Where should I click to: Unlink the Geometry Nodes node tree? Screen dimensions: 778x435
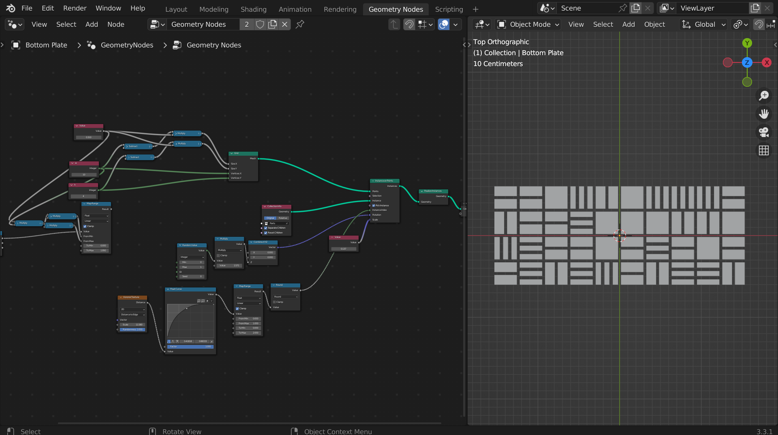pyautogui.click(x=285, y=24)
